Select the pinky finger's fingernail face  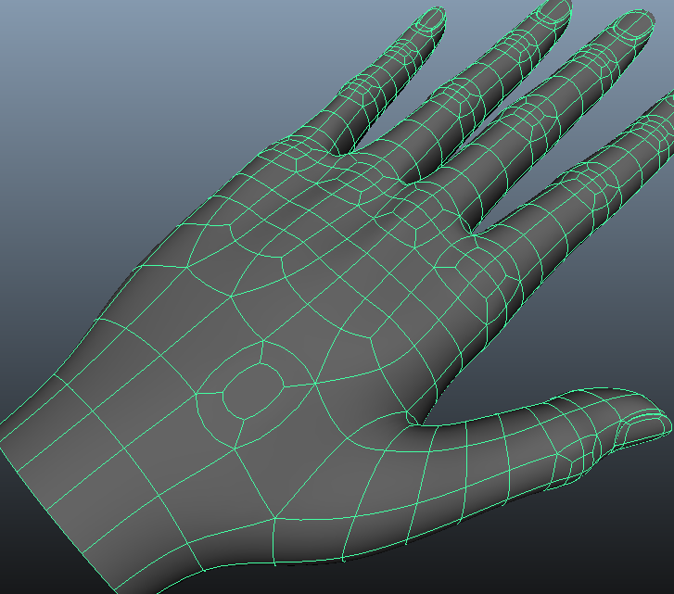(x=429, y=19)
